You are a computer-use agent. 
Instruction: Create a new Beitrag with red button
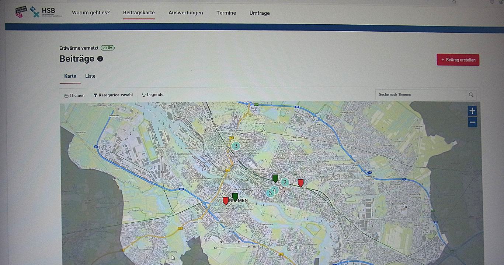[x=458, y=60]
